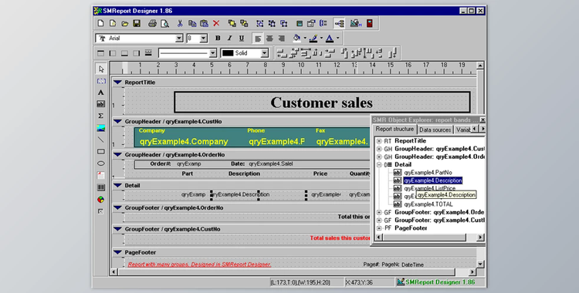
Task: Choose the band insert tool
Action: coord(101,81)
